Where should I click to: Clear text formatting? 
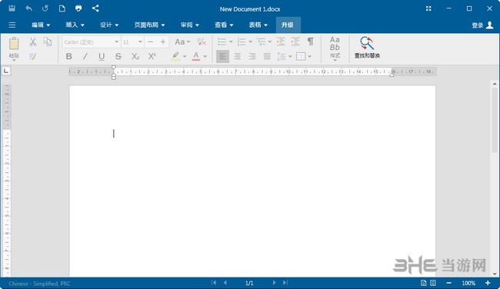[202, 42]
